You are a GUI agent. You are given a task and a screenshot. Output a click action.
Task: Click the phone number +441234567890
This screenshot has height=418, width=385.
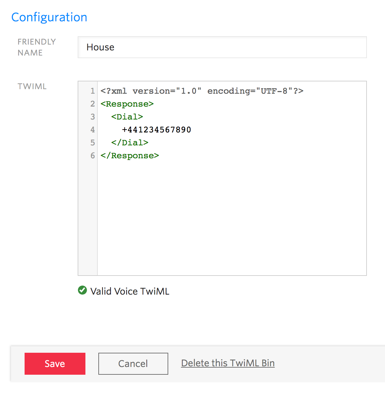[x=157, y=130]
